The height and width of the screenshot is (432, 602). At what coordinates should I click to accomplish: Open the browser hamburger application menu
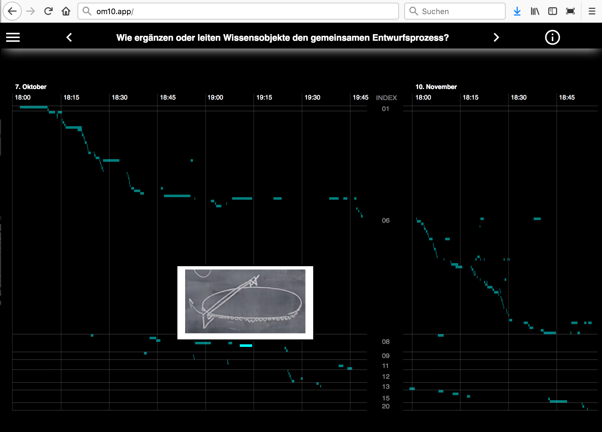[592, 11]
